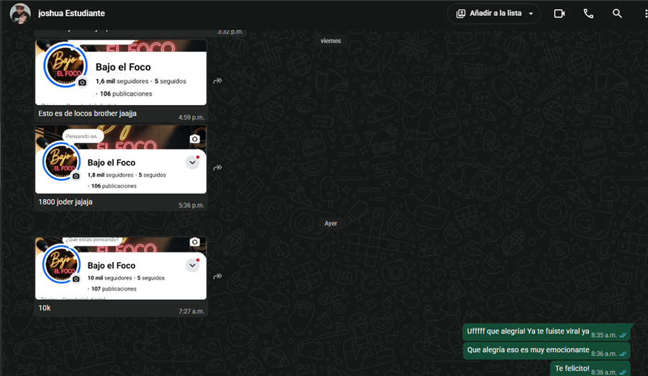This screenshot has height=376, width=648.
Task: Click the 5:36 p.m. timestamp
Action: [x=191, y=205]
